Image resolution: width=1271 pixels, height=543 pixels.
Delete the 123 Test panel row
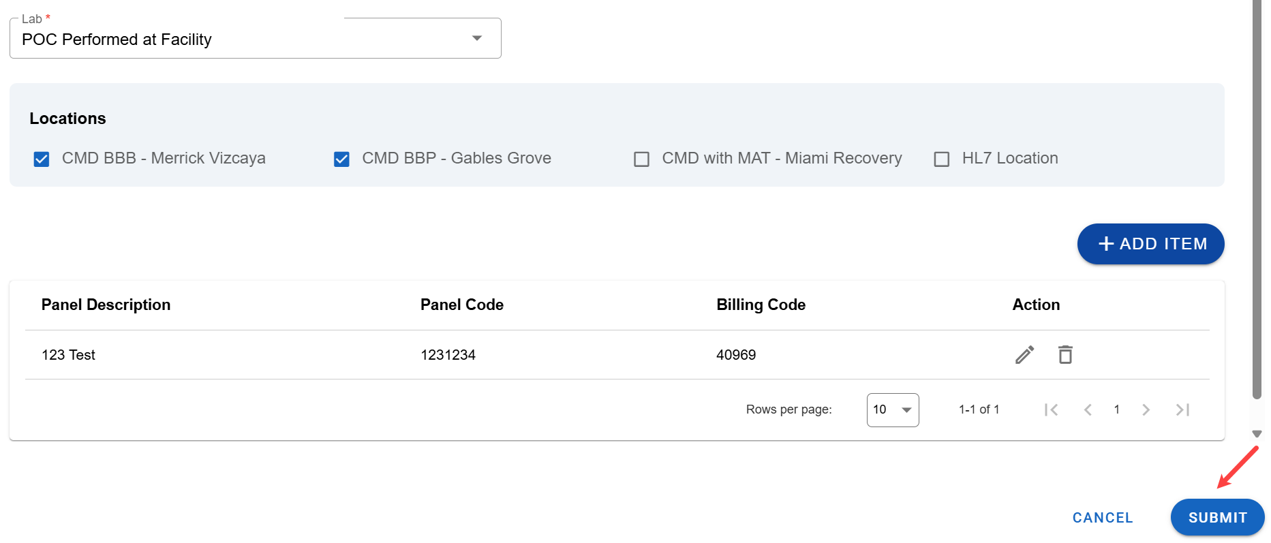(1065, 355)
